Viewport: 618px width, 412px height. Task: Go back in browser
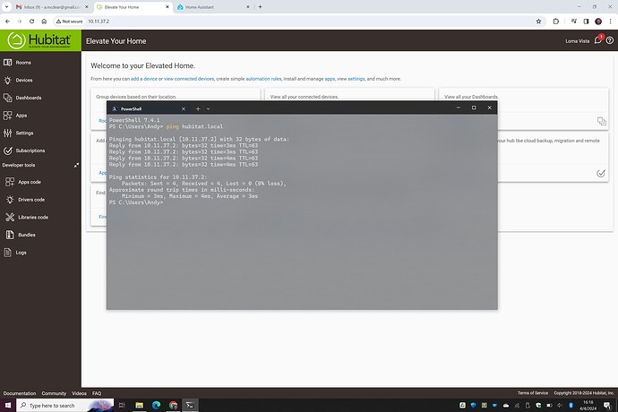pos(7,21)
